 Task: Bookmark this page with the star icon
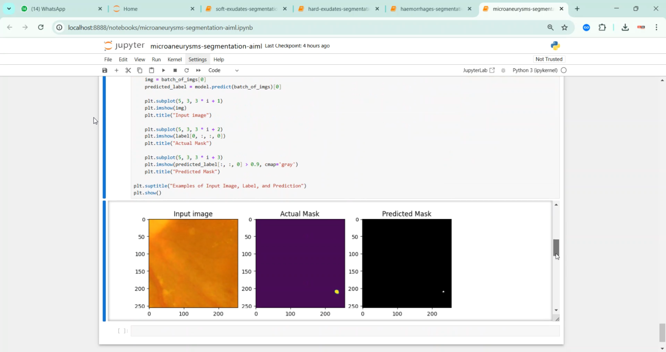tap(564, 27)
